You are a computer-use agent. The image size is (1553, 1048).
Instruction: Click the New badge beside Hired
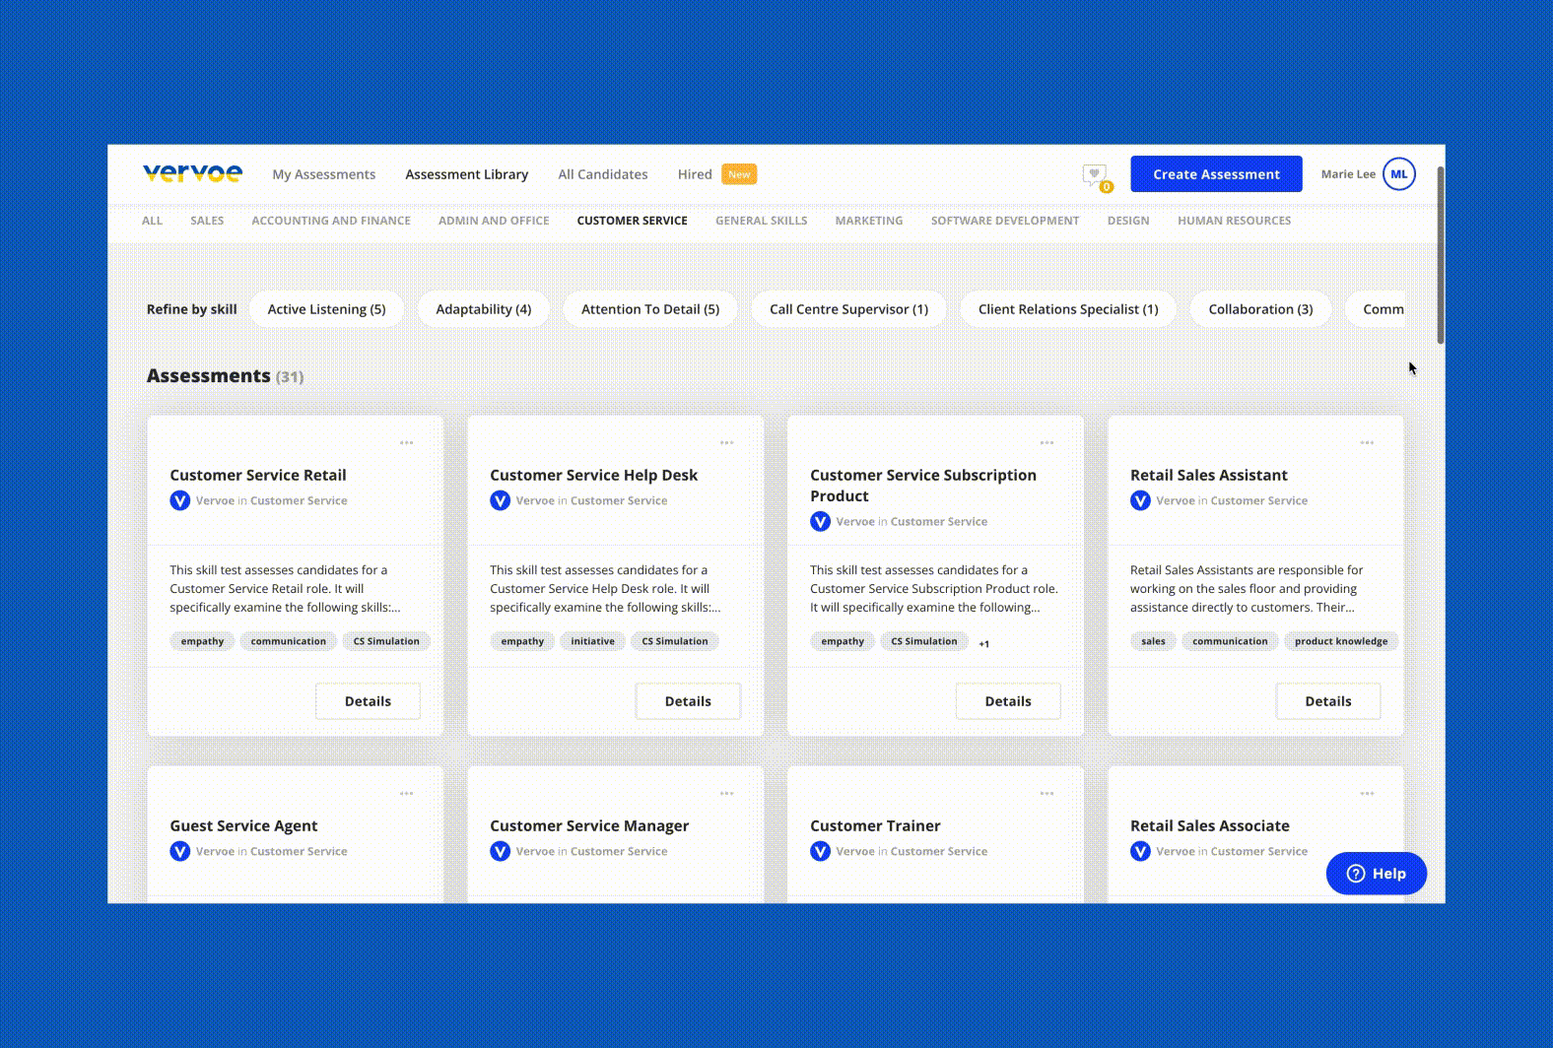pyautogui.click(x=739, y=174)
